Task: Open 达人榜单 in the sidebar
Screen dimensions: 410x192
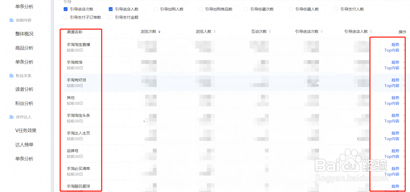Action: [24, 145]
